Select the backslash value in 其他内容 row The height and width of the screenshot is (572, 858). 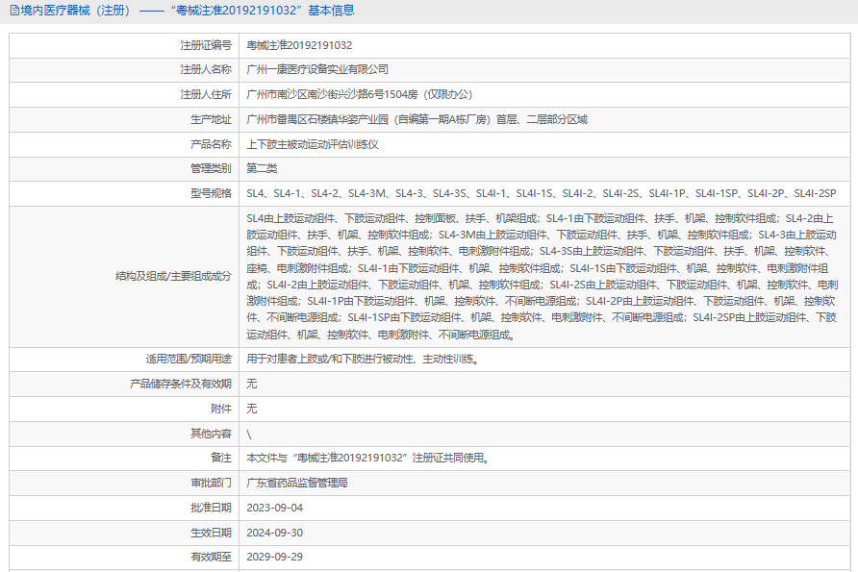tap(249, 435)
